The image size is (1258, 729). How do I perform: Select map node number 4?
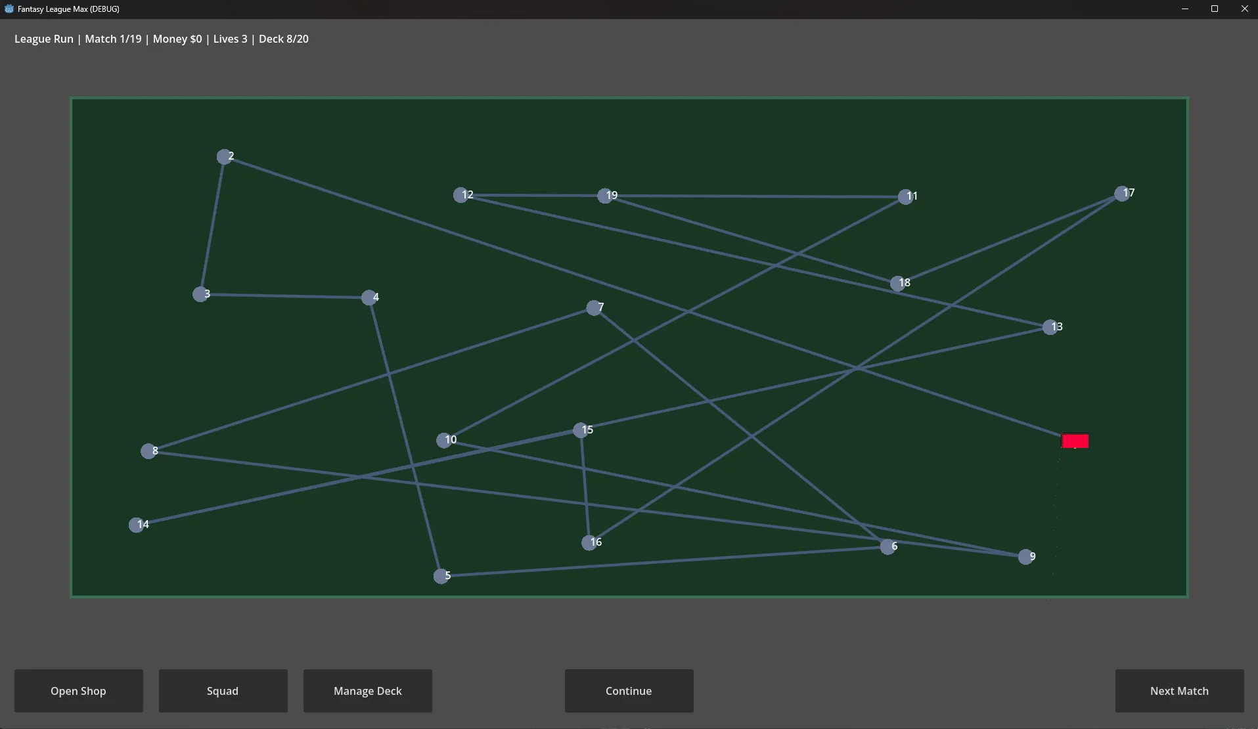coord(370,298)
